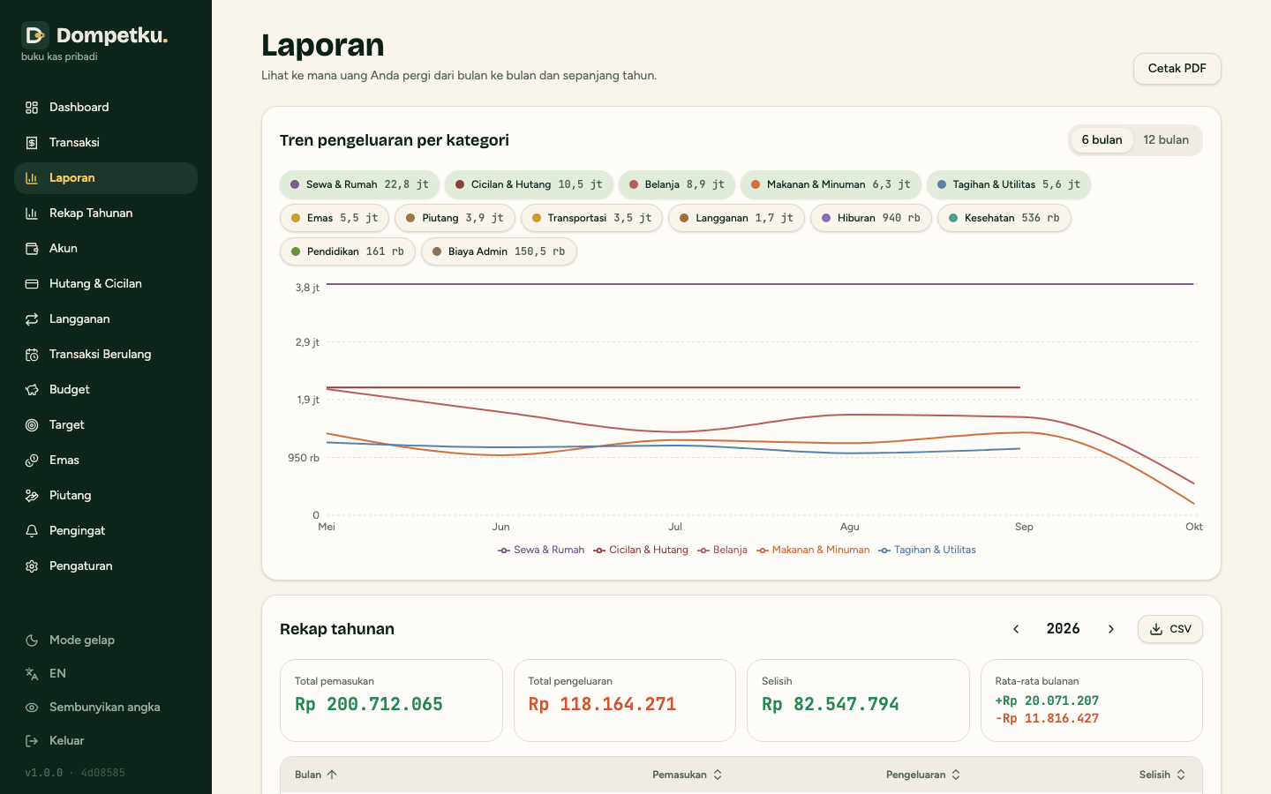Screen dimensions: 1271x794
Task: Go to previous year with left chevron
Action: [x=1016, y=629]
